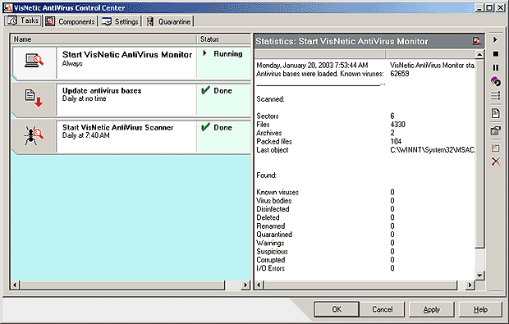Sort tasks by Name column header
Viewport: 509px width, 324px height.
click(103, 39)
